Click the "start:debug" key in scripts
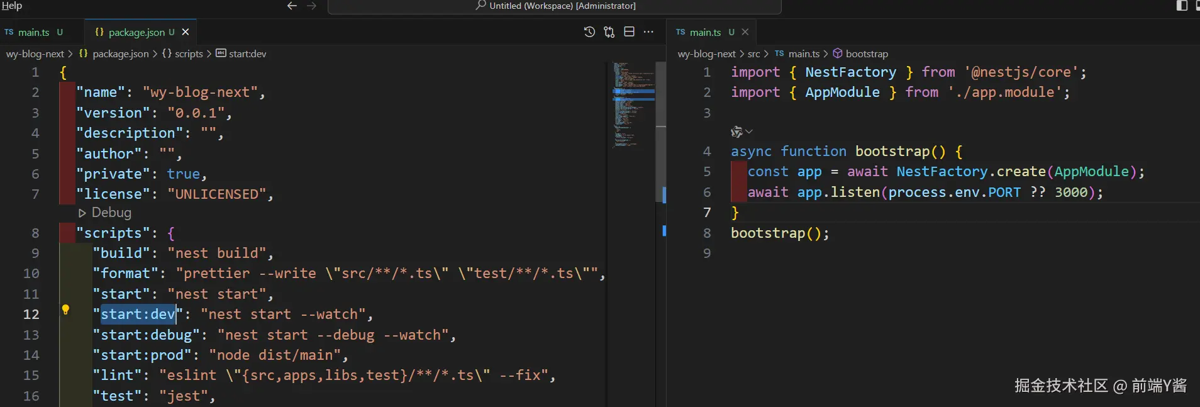 (x=146, y=335)
